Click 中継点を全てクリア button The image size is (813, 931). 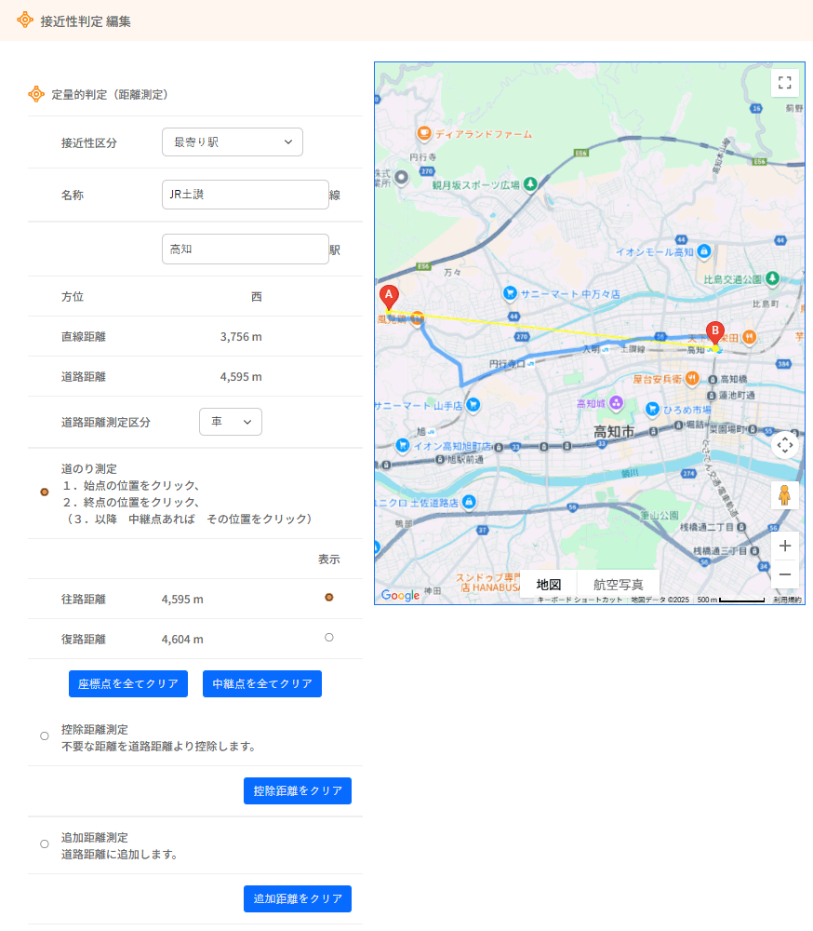click(x=262, y=684)
